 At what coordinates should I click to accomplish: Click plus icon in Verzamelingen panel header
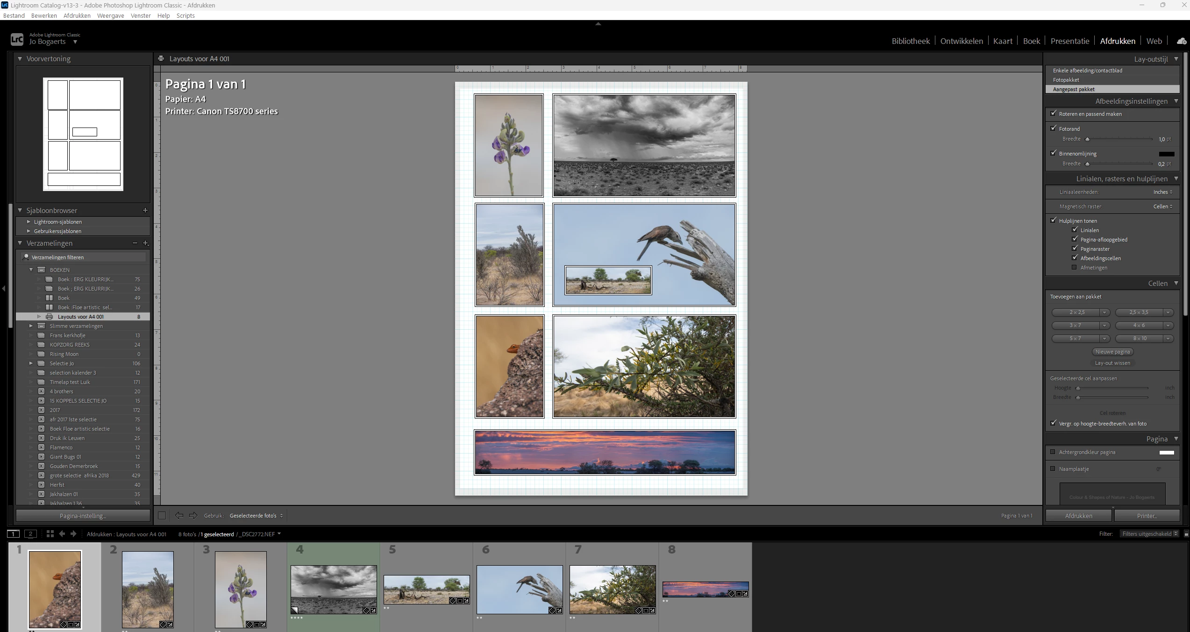(x=145, y=243)
